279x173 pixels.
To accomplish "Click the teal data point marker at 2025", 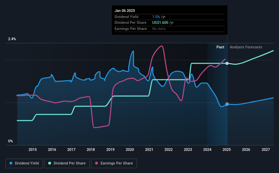I will pos(227,63).
